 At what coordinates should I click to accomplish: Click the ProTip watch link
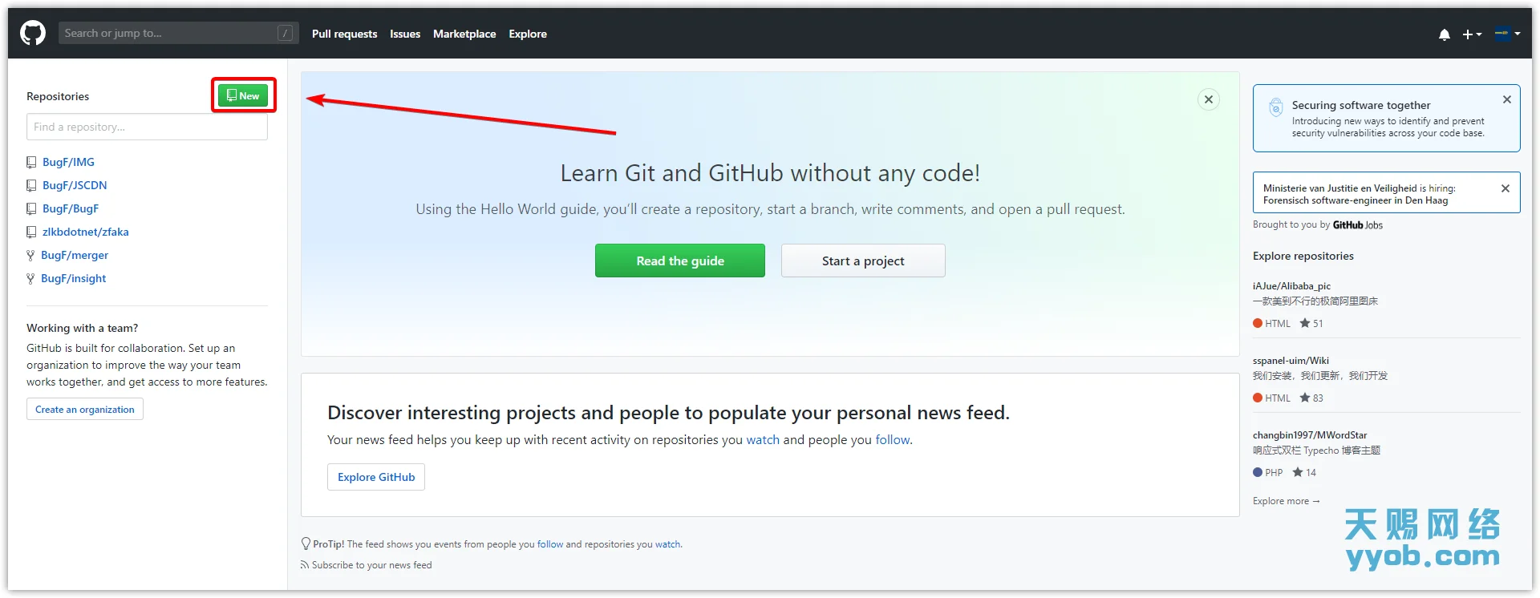coord(667,543)
